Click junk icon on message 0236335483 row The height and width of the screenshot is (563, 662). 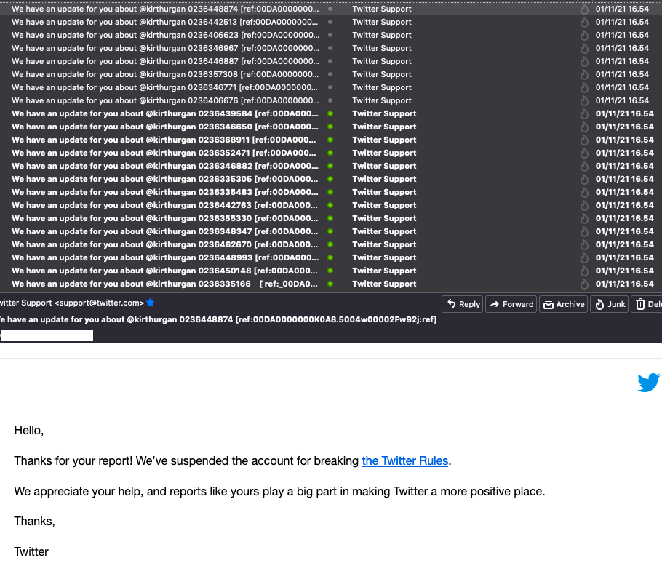click(x=584, y=193)
